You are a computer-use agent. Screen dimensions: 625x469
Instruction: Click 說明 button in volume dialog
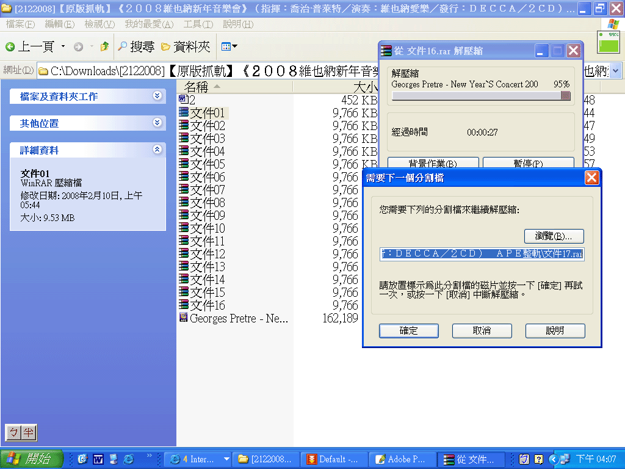click(555, 330)
